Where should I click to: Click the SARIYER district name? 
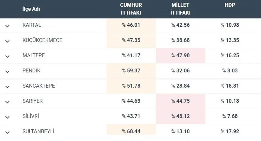click(x=33, y=101)
